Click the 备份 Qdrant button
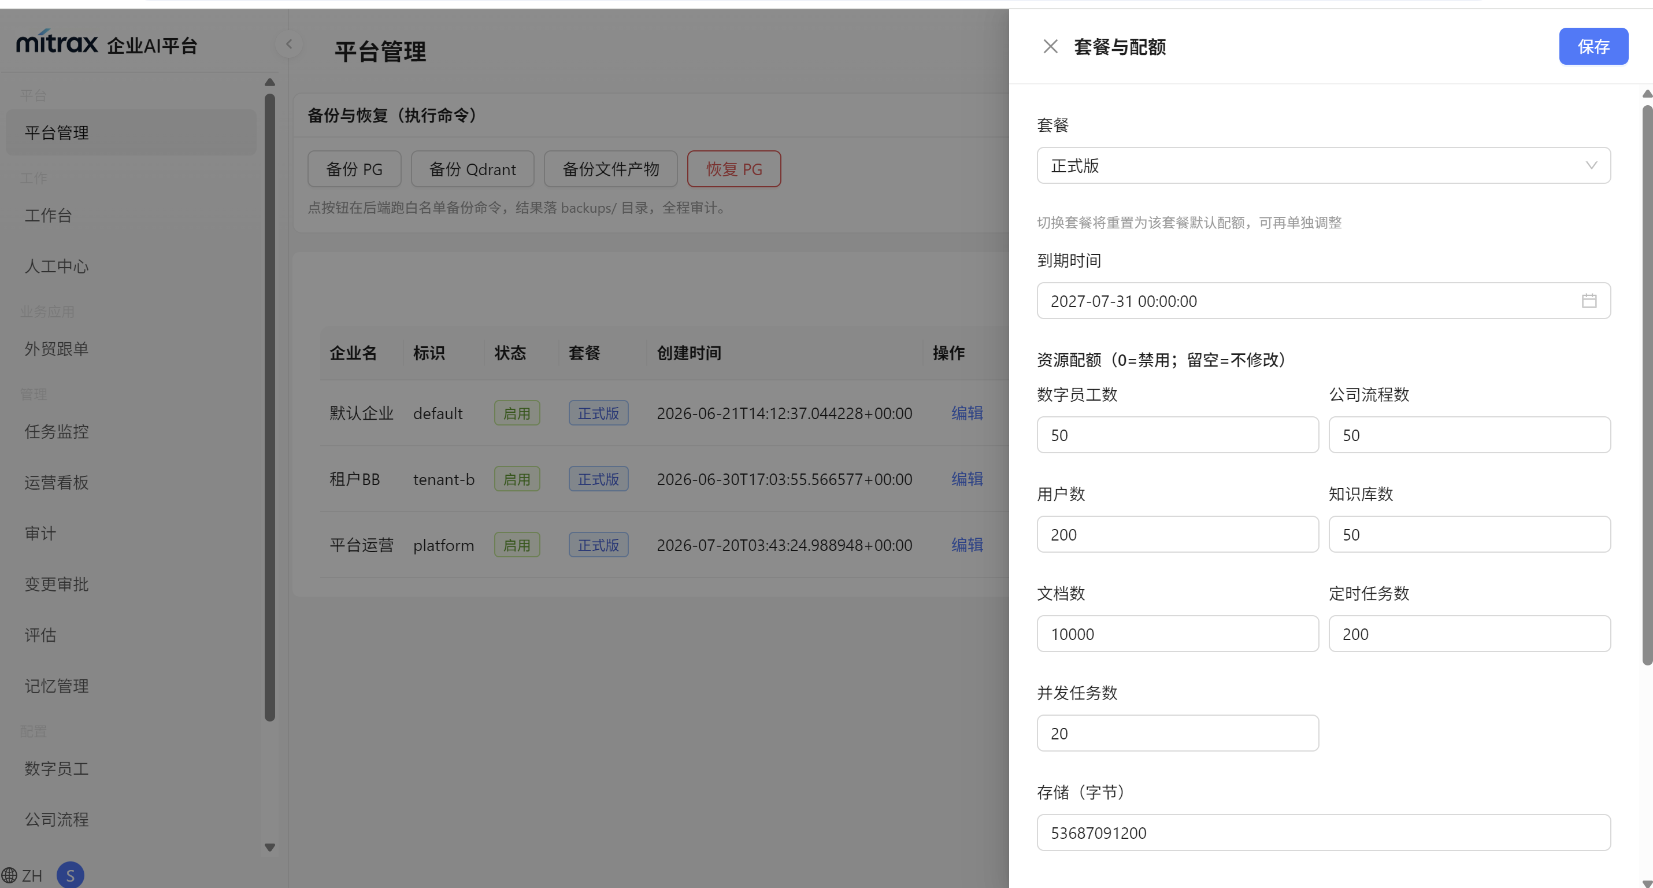This screenshot has width=1653, height=888. (472, 169)
